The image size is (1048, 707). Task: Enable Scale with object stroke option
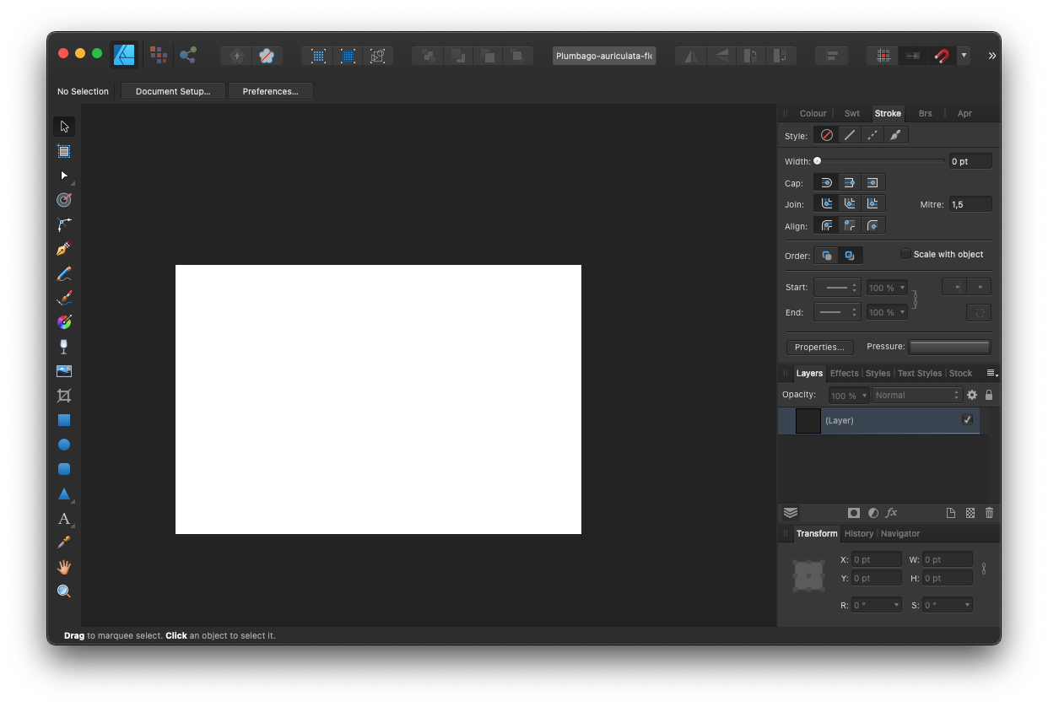tap(905, 253)
